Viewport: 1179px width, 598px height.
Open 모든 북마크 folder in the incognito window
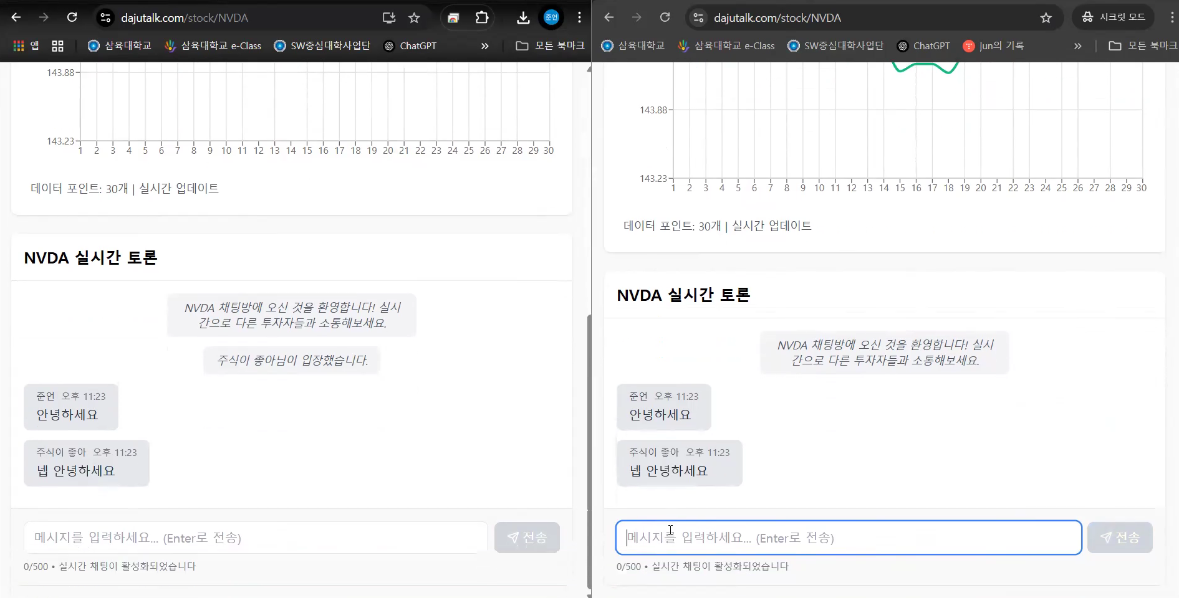[x=1143, y=45]
